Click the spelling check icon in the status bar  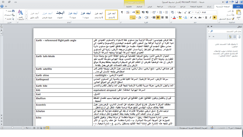[212, 128]
